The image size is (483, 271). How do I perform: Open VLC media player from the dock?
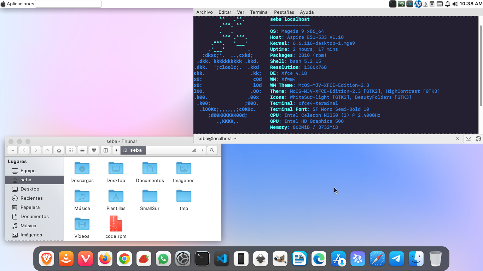click(x=66, y=259)
